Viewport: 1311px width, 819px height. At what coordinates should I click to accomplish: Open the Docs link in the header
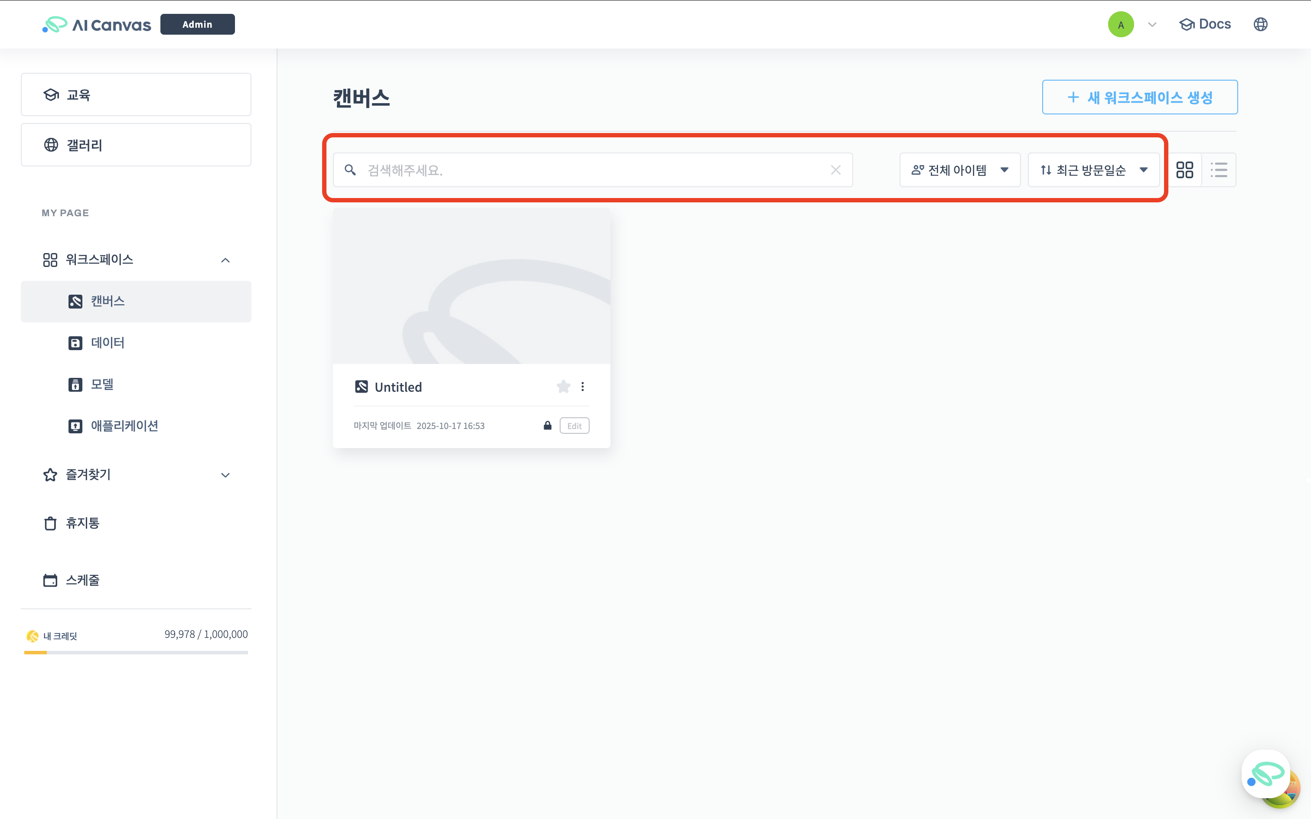(1205, 24)
